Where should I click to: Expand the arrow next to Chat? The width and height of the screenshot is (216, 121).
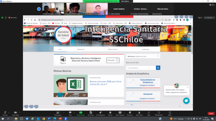74,113
